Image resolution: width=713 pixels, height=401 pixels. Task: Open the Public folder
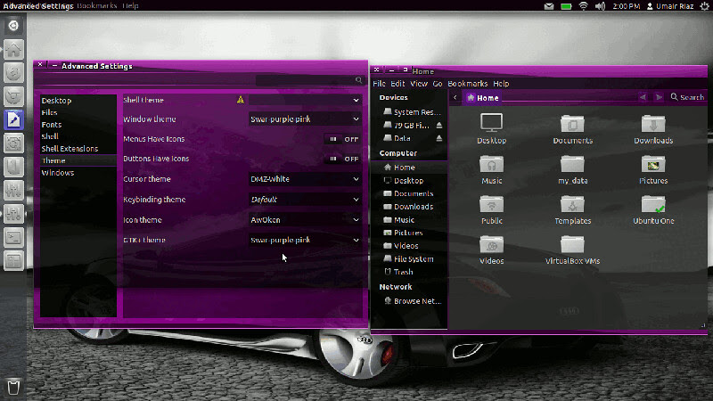click(x=492, y=204)
